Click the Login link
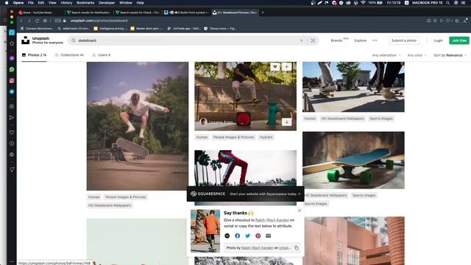This screenshot has height=265, width=471. point(439,40)
